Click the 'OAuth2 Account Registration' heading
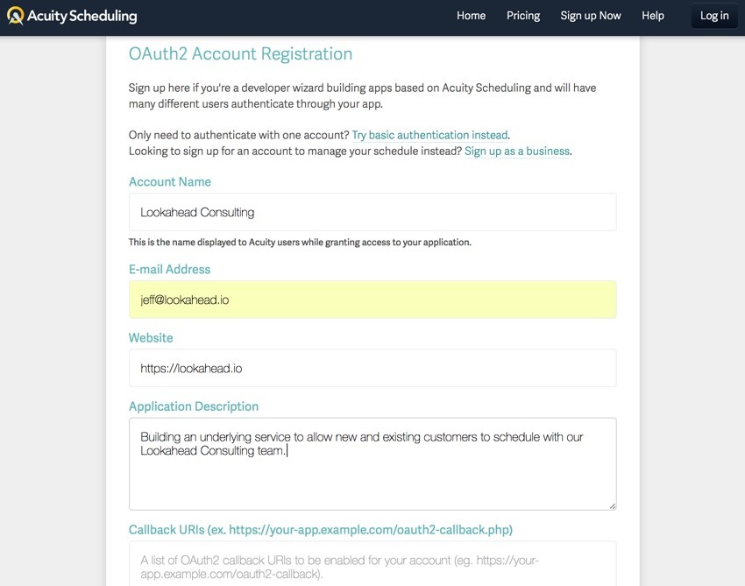This screenshot has width=745, height=586. tap(240, 53)
